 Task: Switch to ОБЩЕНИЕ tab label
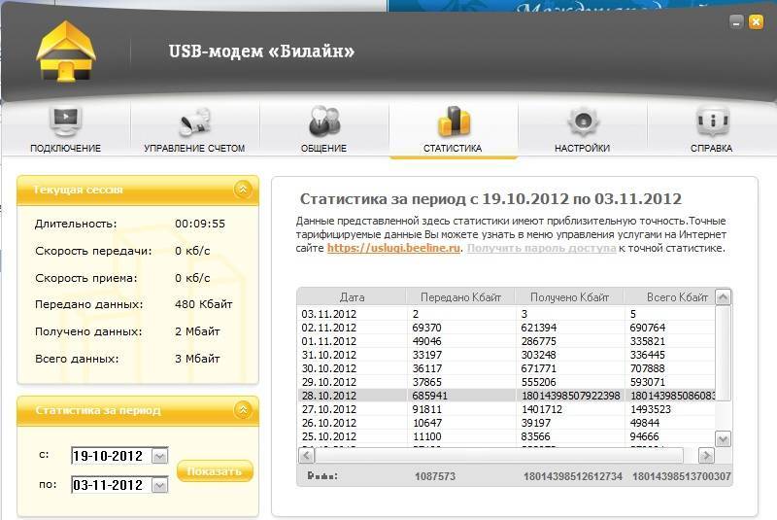323,148
